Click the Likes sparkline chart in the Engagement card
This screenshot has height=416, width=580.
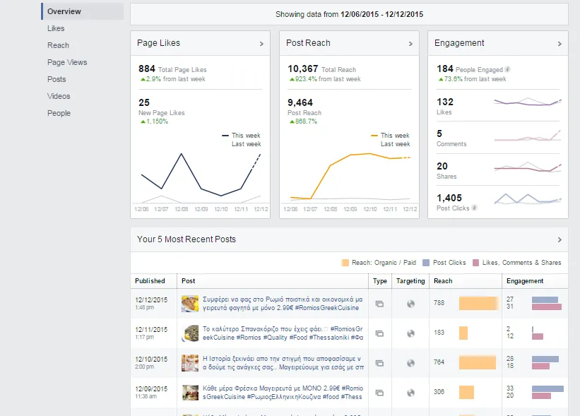click(x=528, y=102)
